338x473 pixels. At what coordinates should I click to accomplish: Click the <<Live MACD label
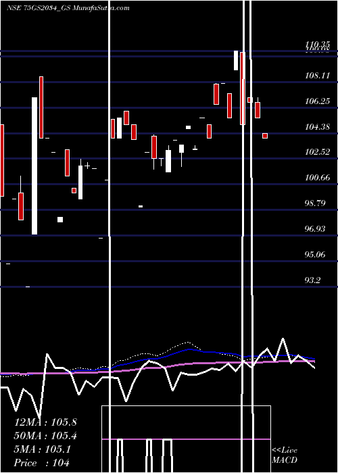click(x=285, y=455)
